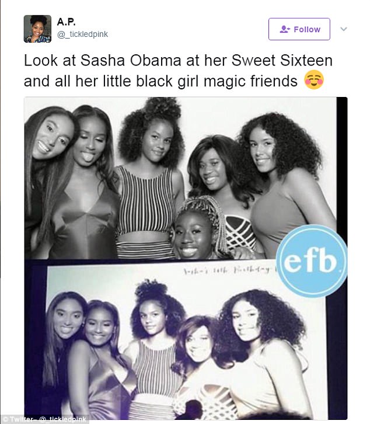Click the person-plus icon in Follow button
This screenshot has width=370, height=424.
pyautogui.click(x=285, y=29)
